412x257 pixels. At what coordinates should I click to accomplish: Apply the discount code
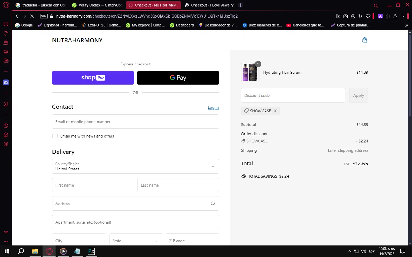(x=358, y=95)
